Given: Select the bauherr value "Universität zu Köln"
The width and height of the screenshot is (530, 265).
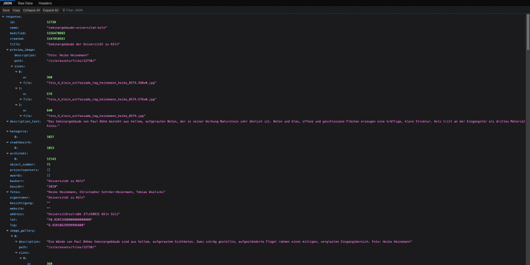Looking at the screenshot, I should 66,181.
